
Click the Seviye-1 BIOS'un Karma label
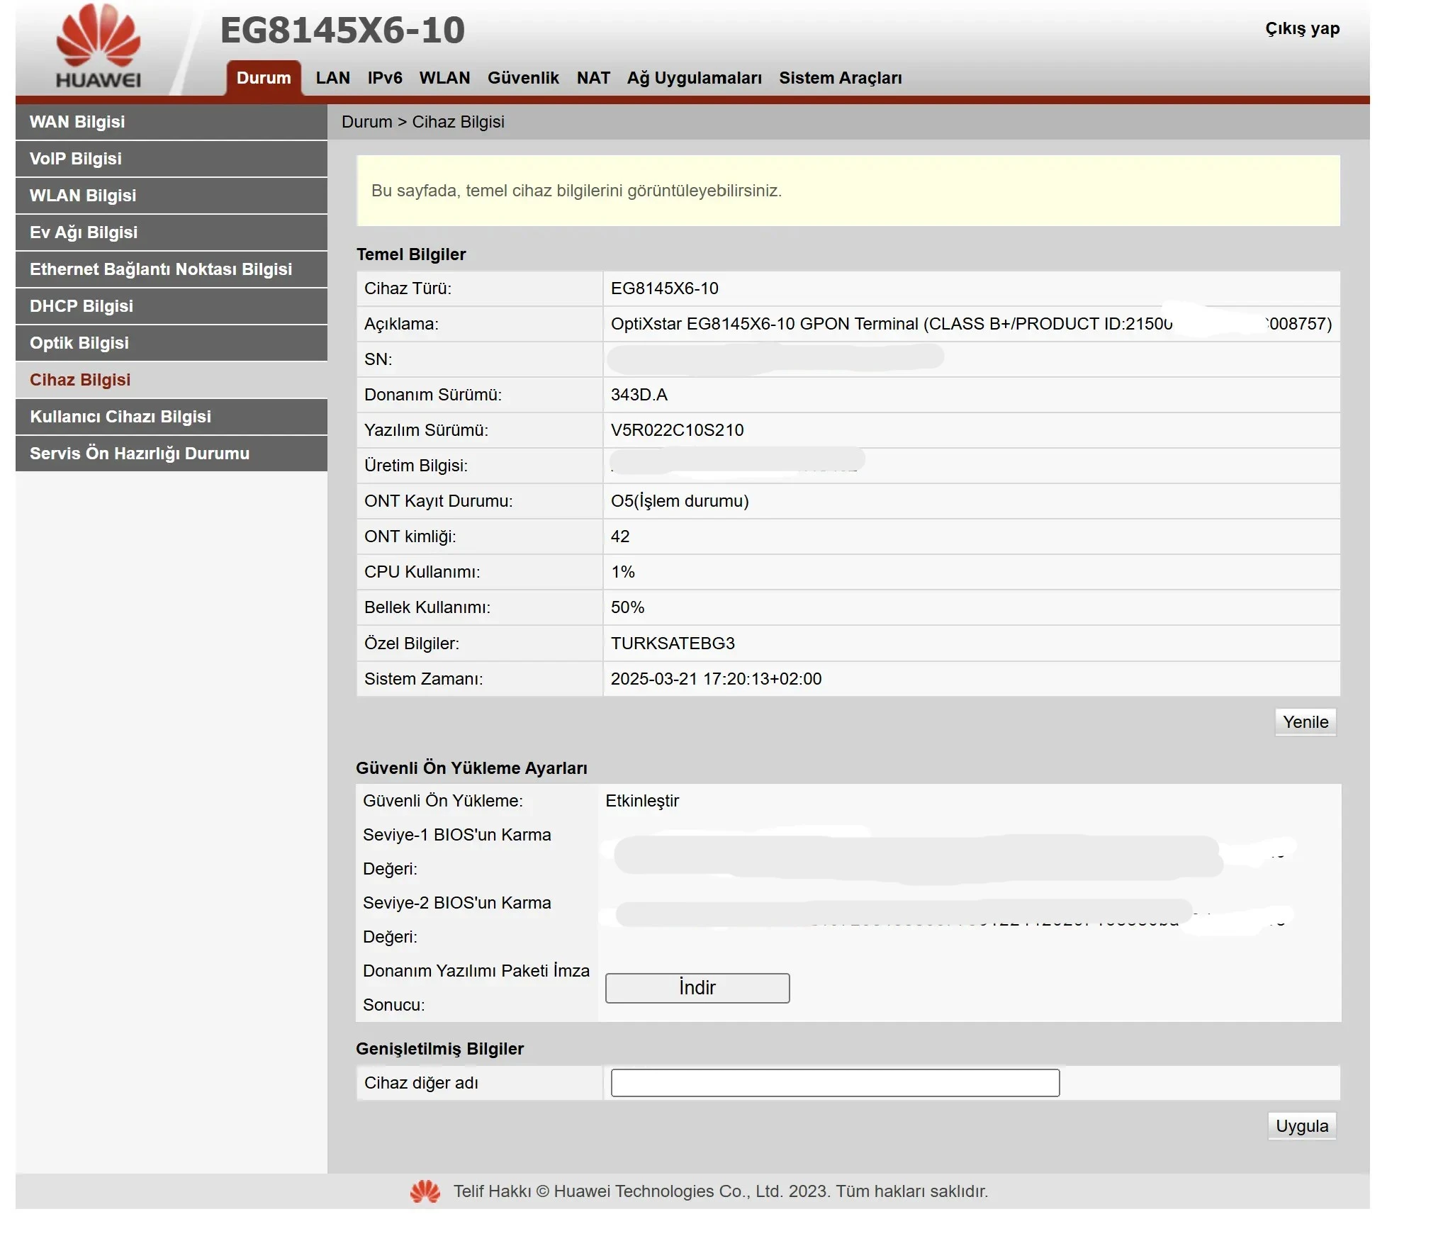coord(457,835)
